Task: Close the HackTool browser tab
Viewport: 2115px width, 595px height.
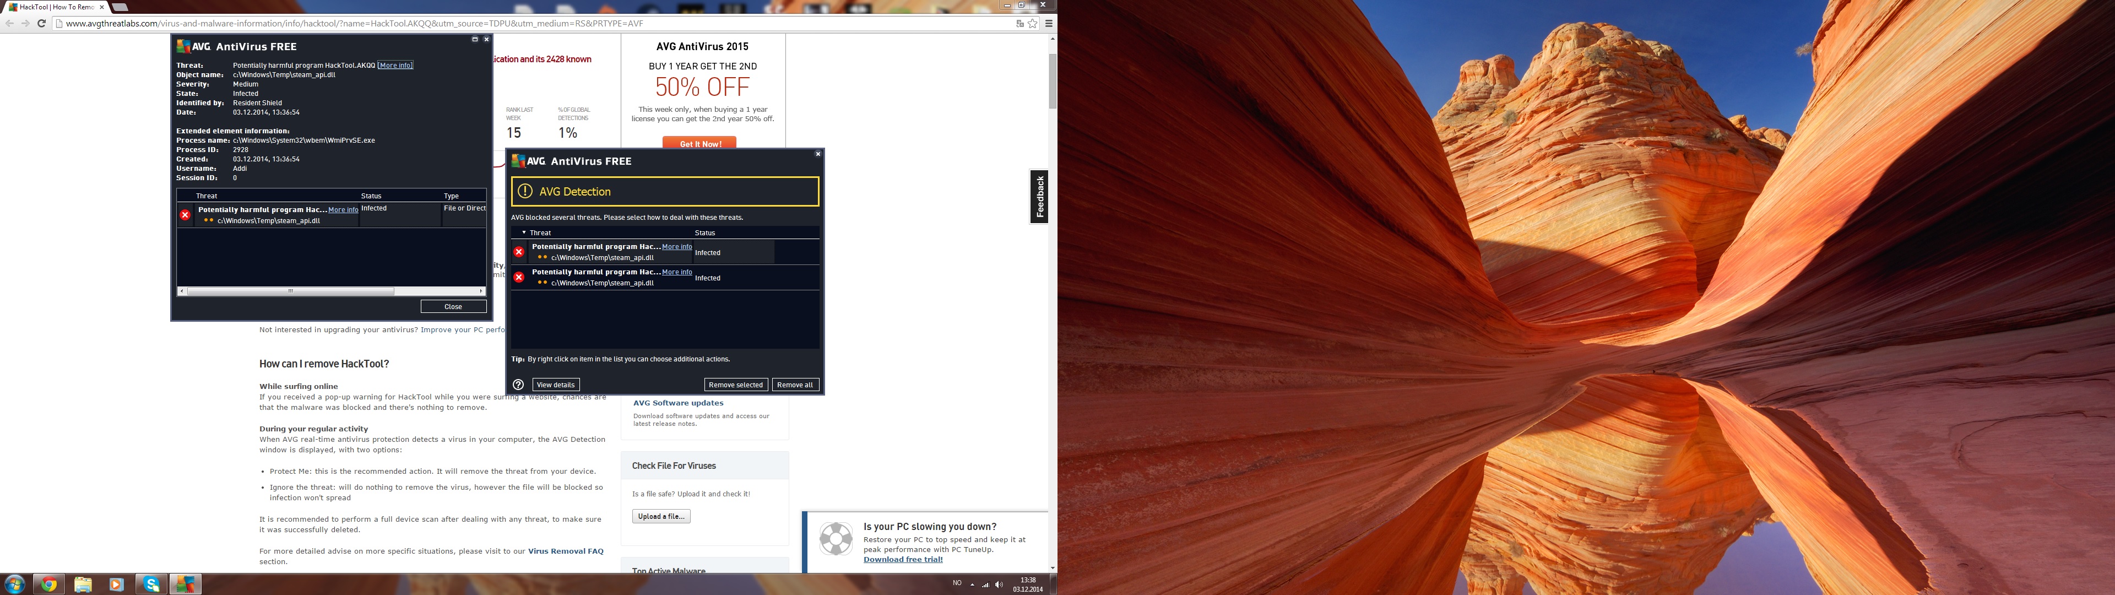Action: click(x=102, y=7)
